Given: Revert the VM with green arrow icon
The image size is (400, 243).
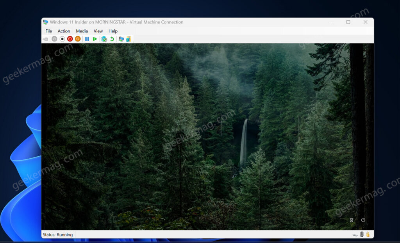Looking at the screenshot, I should click(x=112, y=39).
